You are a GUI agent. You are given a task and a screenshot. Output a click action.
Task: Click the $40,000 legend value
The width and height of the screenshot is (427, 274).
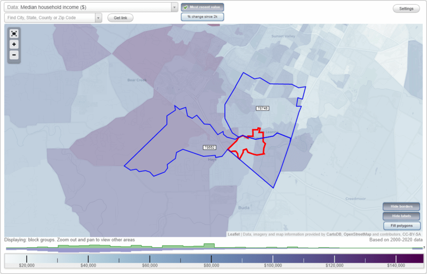pos(88,265)
